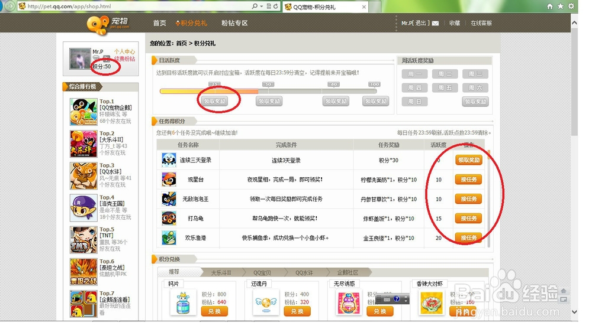Switch to the 大乐斗II exchange tab
The image size is (592, 332).
(x=221, y=272)
